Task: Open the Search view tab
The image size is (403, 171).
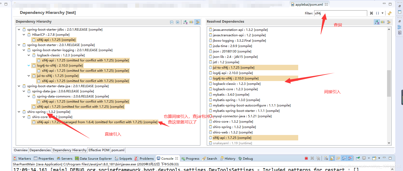Action: (210, 158)
